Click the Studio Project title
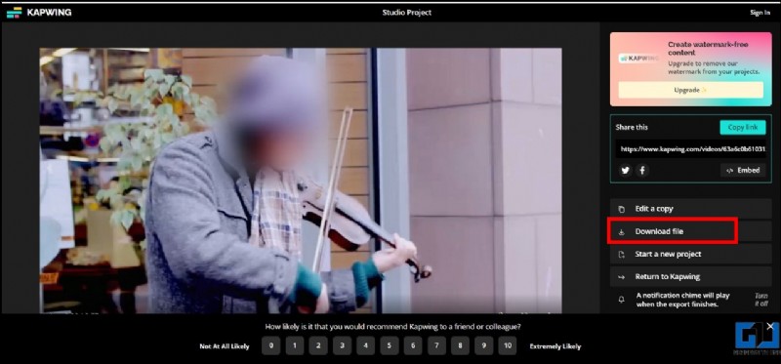The height and width of the screenshot is (364, 781). 407,13
